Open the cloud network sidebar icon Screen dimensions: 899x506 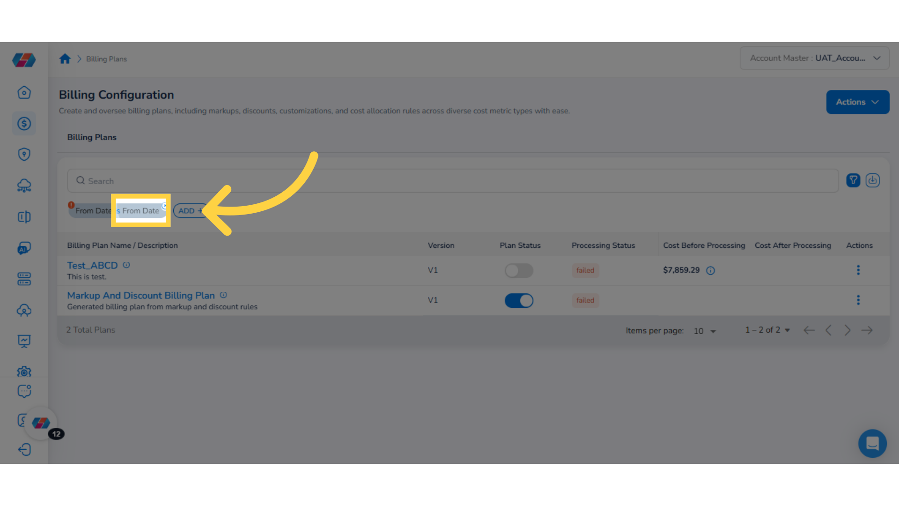click(24, 186)
